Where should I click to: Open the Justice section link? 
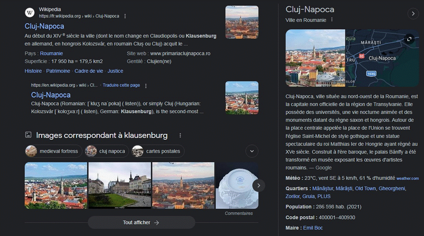pyautogui.click(x=115, y=71)
